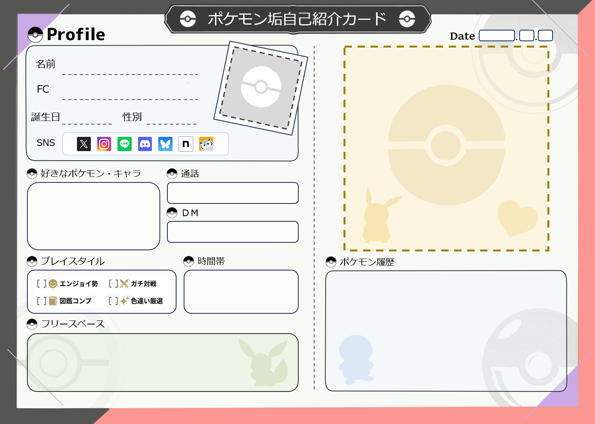Check the ガチ対戦 bracket checkbox
595x424 pixels.
[113, 284]
